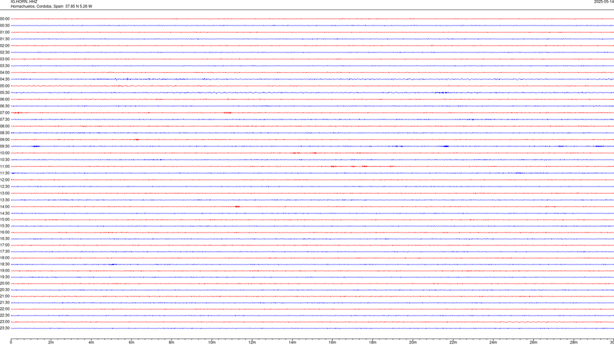Image resolution: width=614 pixels, height=345 pixels.
Task: Select the 22m axis tick label
Action: click(453, 342)
